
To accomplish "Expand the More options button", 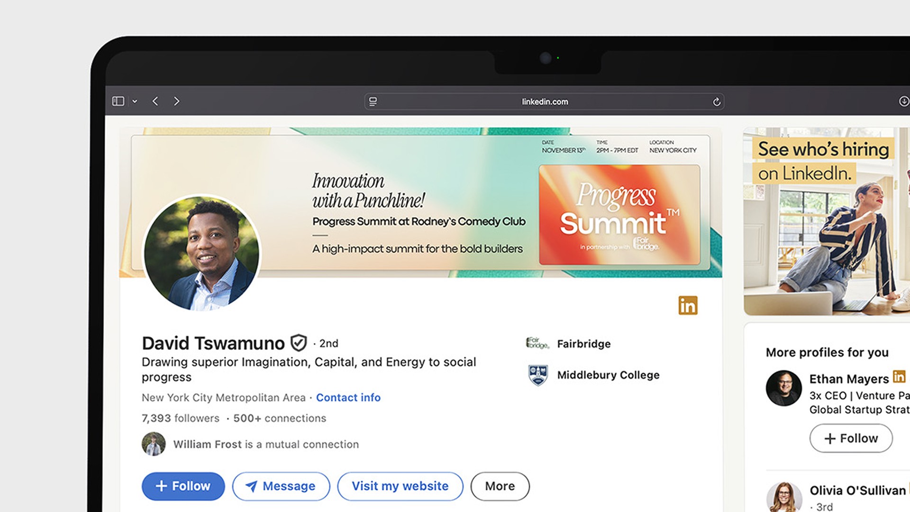I will [x=500, y=486].
